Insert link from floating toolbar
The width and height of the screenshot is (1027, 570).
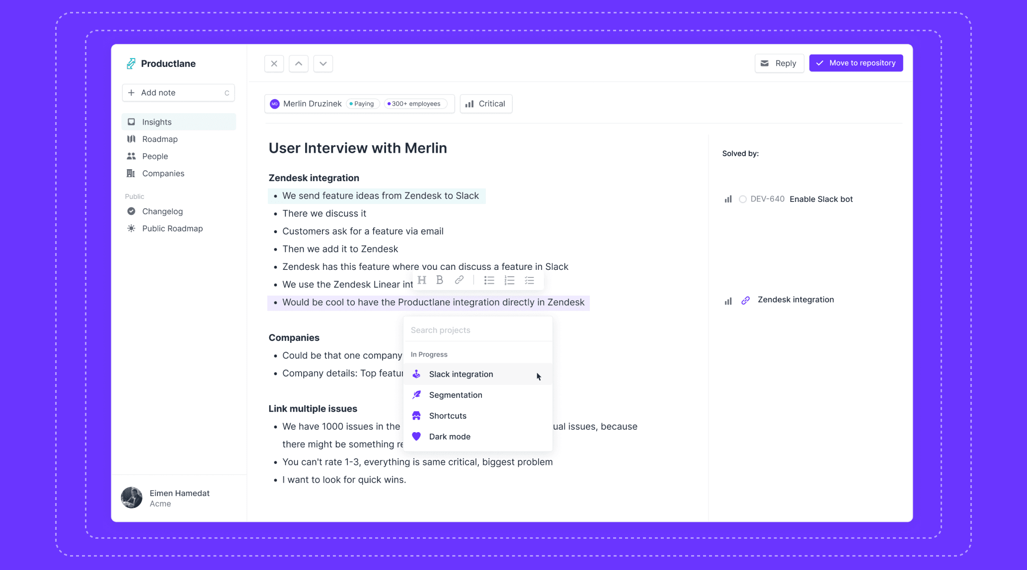pyautogui.click(x=459, y=280)
